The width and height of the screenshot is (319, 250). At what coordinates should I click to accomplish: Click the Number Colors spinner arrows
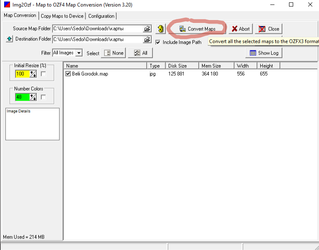[33, 97]
